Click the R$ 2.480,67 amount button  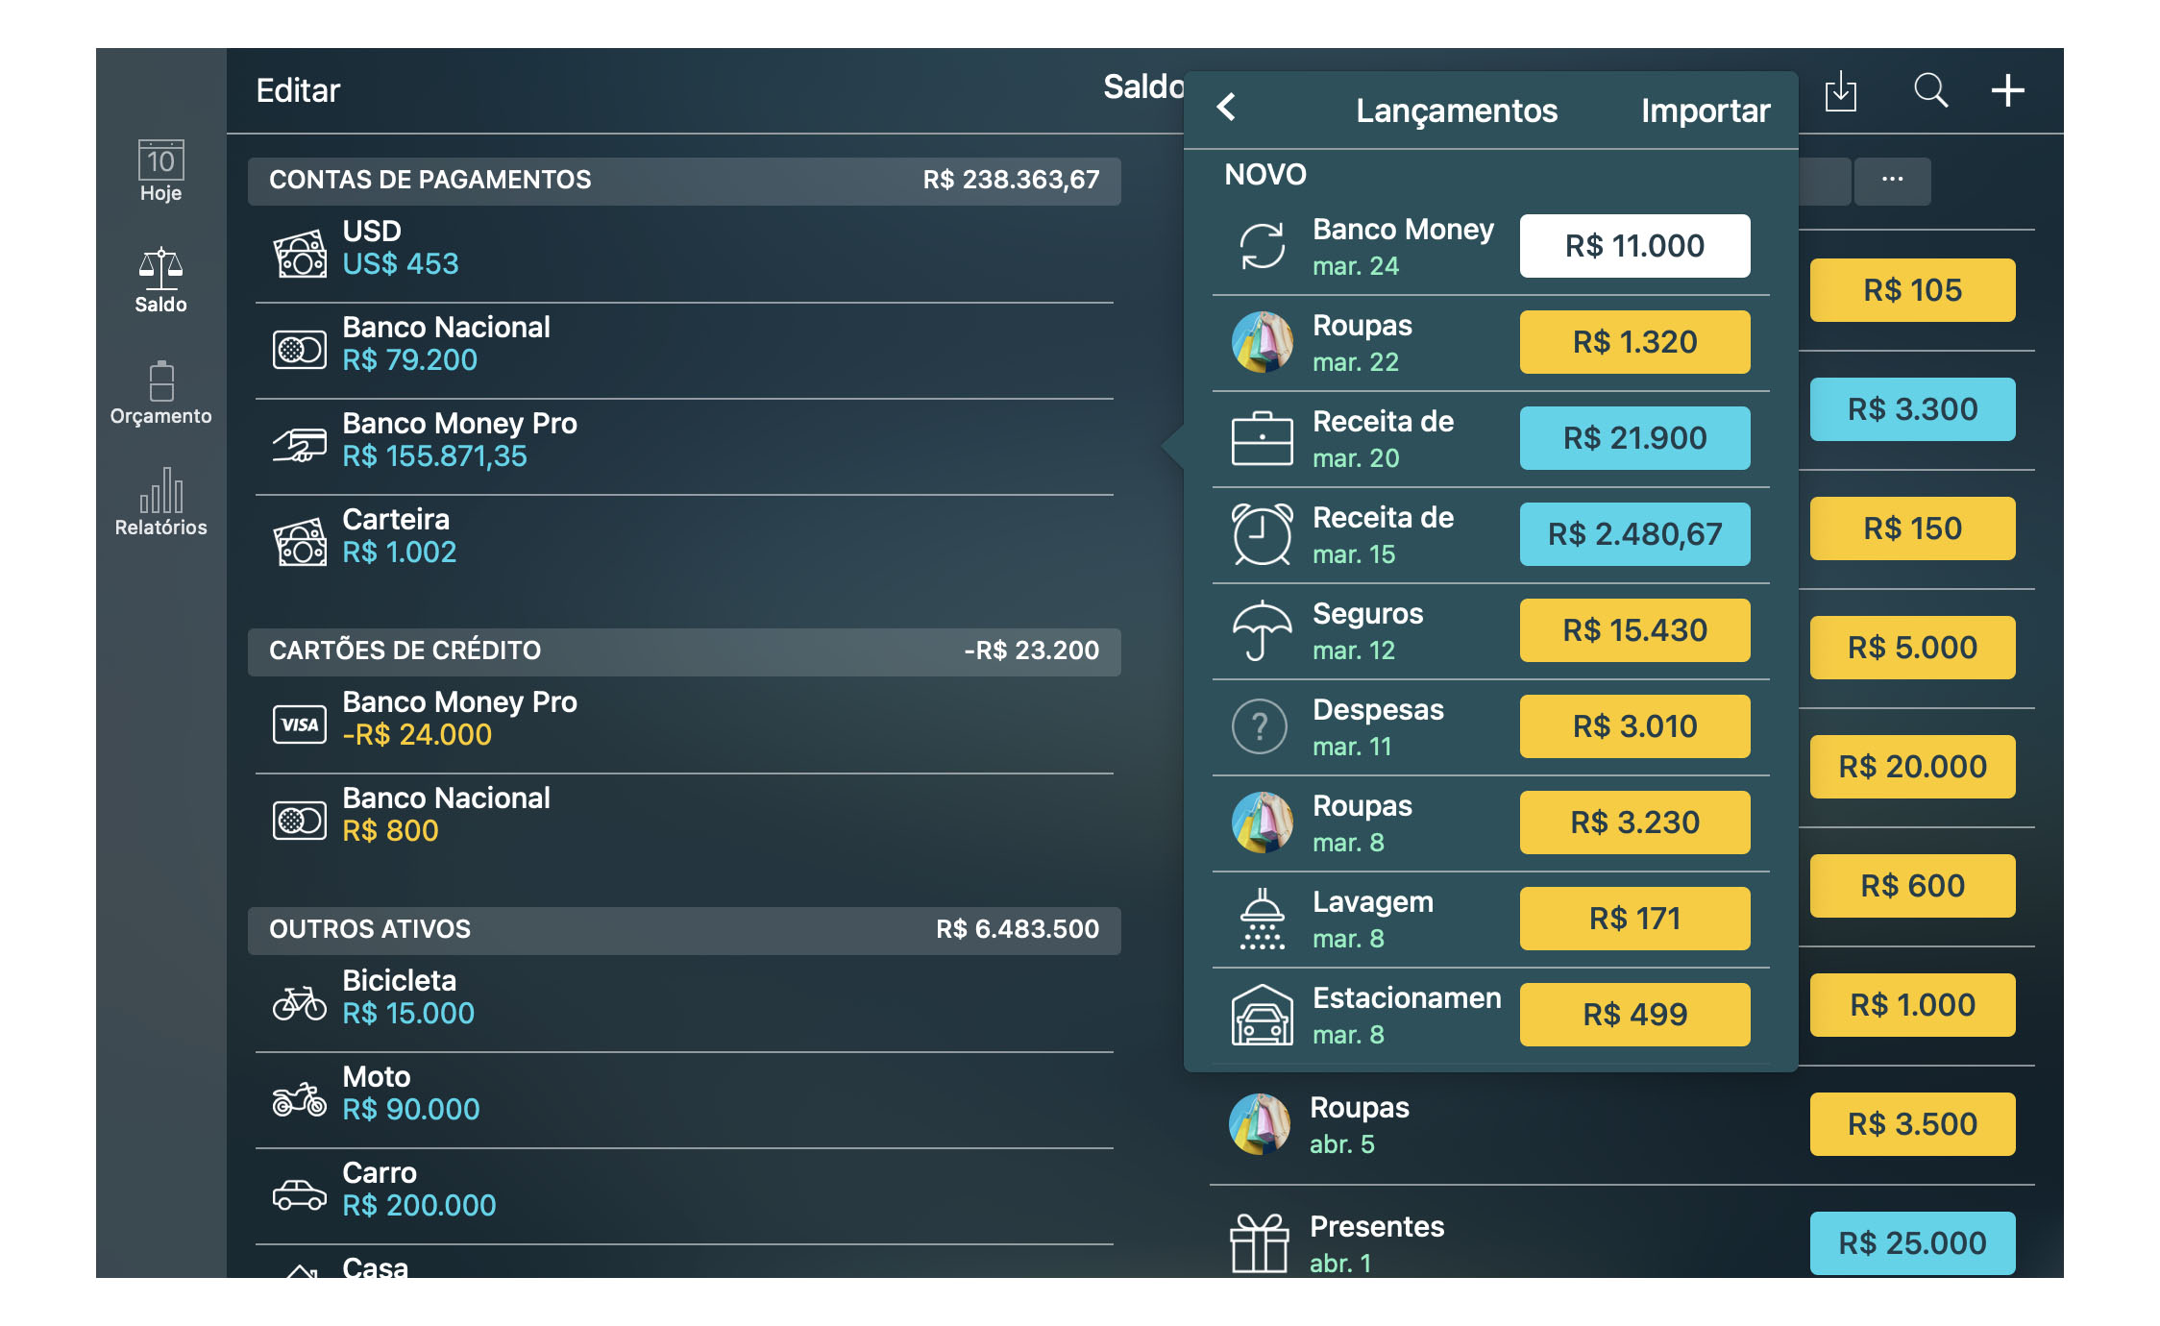[x=1634, y=534]
